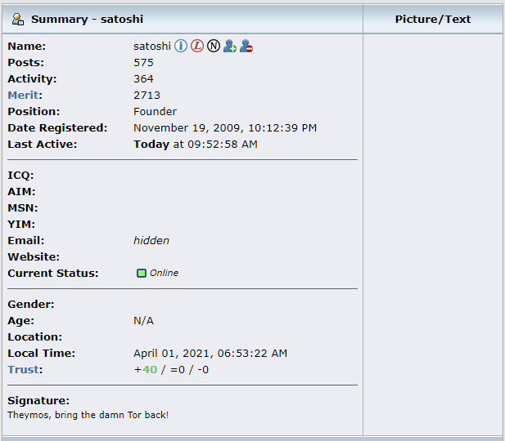Click the Website: label
Image resolution: width=505 pixels, height=441 pixels.
pos(34,256)
